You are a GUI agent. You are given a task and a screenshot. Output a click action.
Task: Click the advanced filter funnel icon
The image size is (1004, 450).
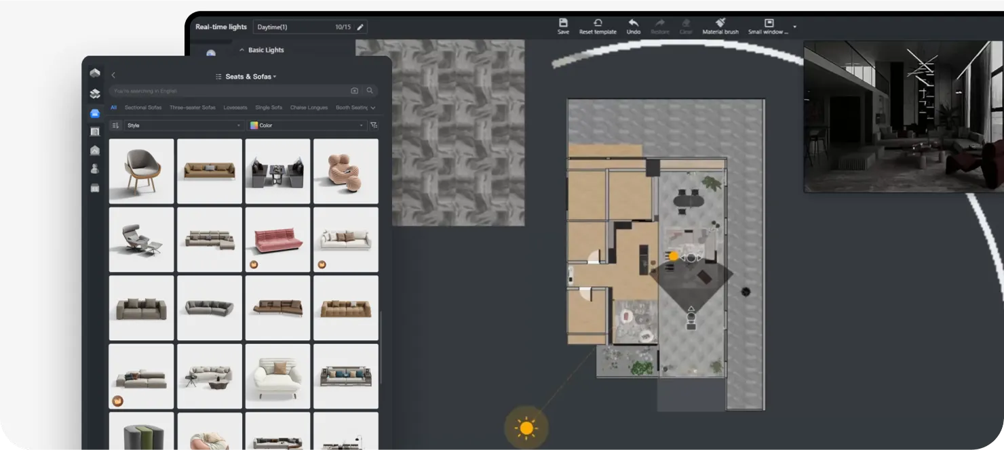coord(374,125)
